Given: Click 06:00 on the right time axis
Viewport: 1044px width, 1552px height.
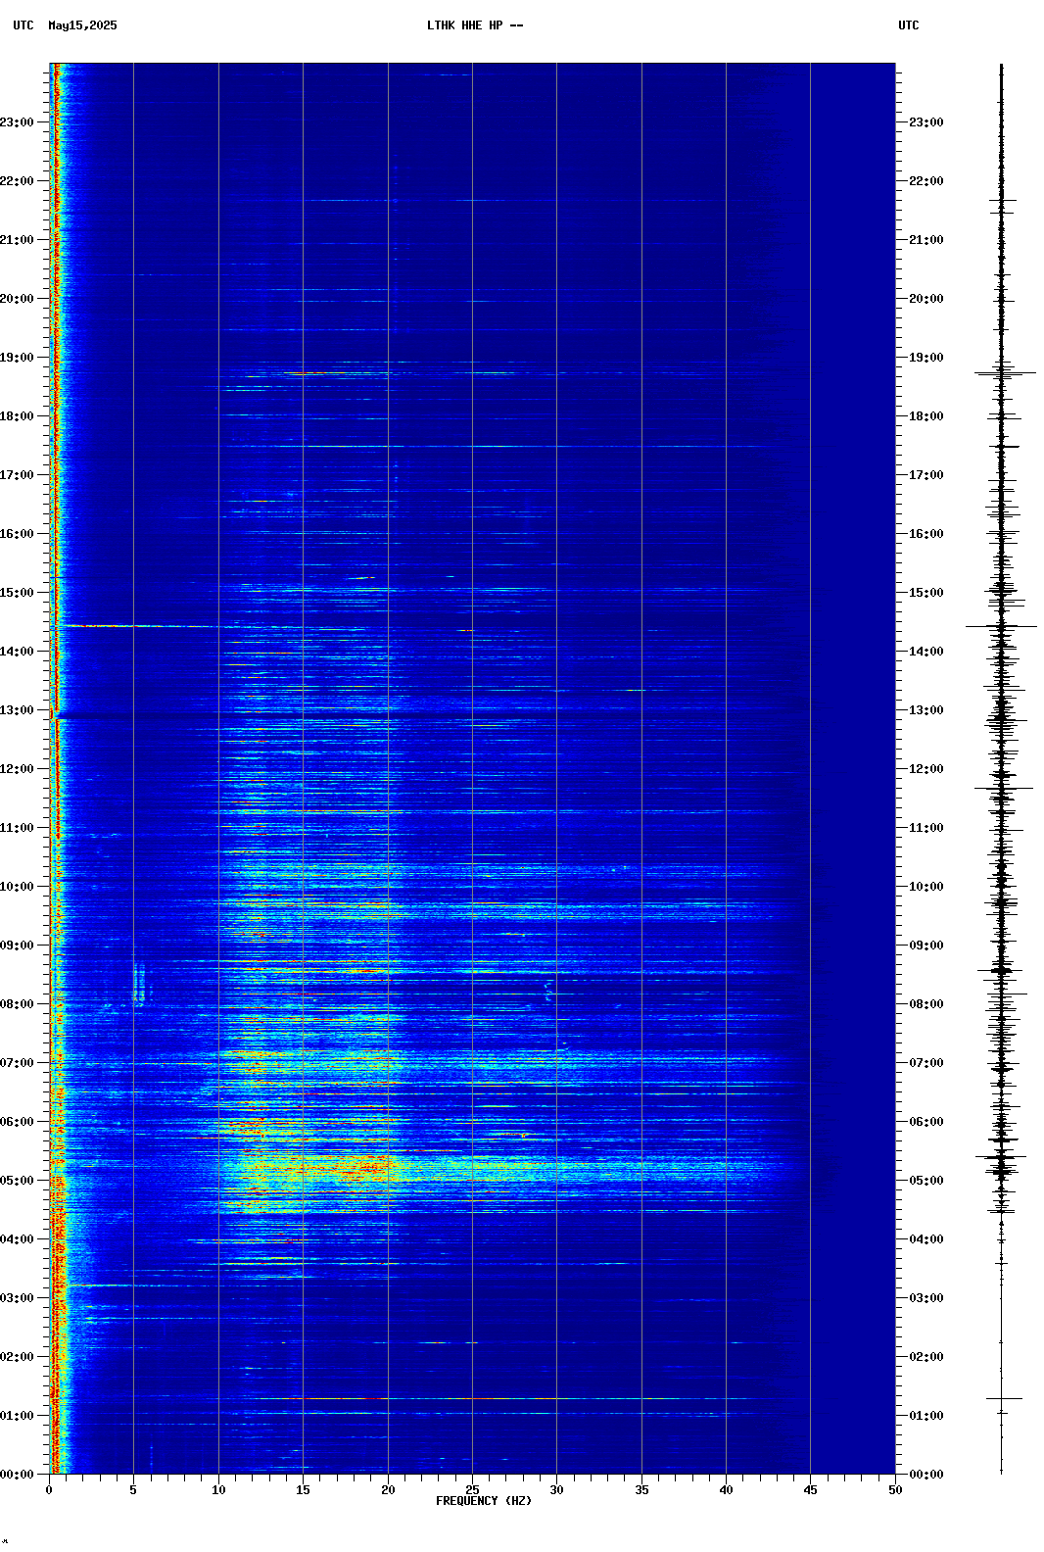Looking at the screenshot, I should (x=926, y=1122).
